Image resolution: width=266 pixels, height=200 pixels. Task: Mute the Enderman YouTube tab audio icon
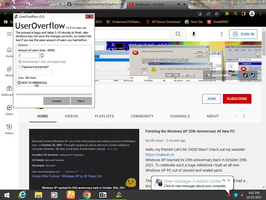pyautogui.click(x=179, y=4)
